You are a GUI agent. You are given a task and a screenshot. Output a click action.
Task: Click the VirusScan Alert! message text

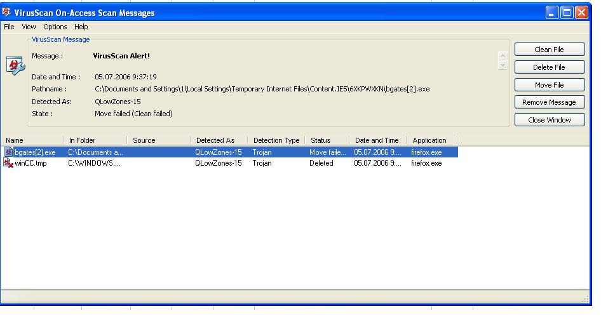pyautogui.click(x=121, y=56)
